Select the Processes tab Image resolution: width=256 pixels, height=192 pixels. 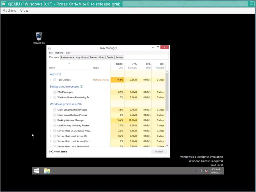[x=54, y=57]
